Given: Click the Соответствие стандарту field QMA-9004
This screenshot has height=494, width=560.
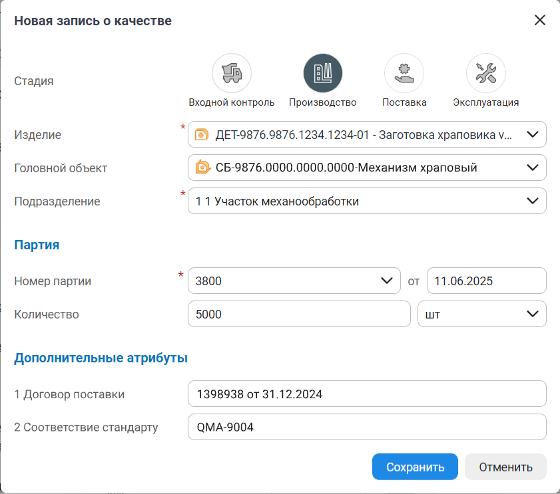Looking at the screenshot, I should [x=367, y=427].
